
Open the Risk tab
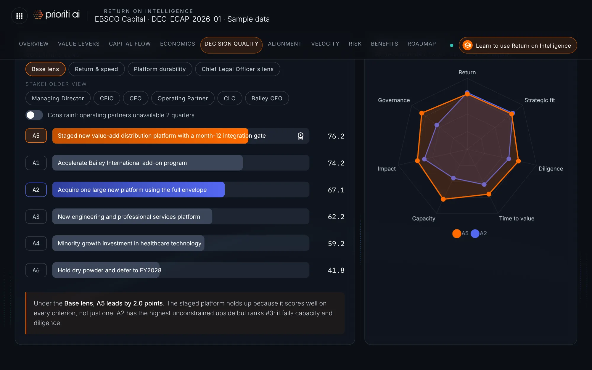(x=355, y=44)
